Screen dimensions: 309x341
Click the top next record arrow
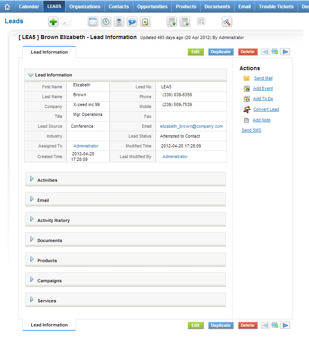(x=285, y=52)
